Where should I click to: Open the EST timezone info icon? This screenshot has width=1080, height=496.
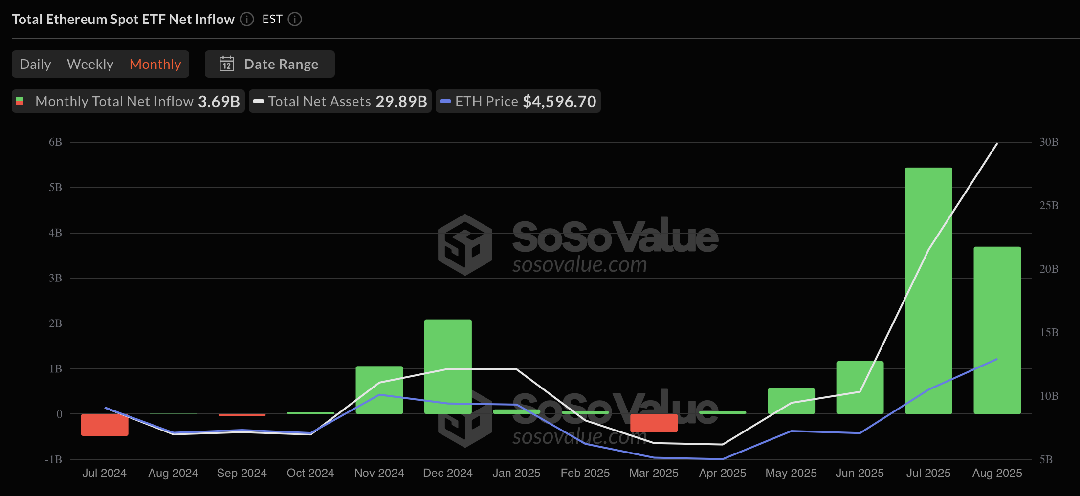tap(295, 19)
